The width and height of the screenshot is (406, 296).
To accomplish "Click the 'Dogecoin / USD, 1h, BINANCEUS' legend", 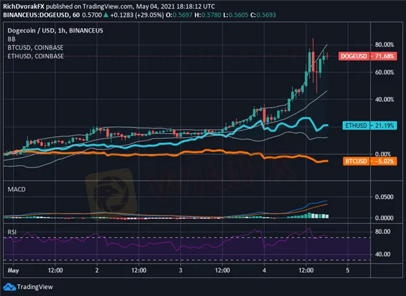I will tap(55, 31).
